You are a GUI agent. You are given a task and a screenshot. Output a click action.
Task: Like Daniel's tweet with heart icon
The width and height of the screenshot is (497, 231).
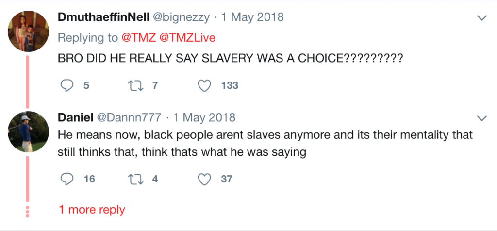(x=204, y=180)
